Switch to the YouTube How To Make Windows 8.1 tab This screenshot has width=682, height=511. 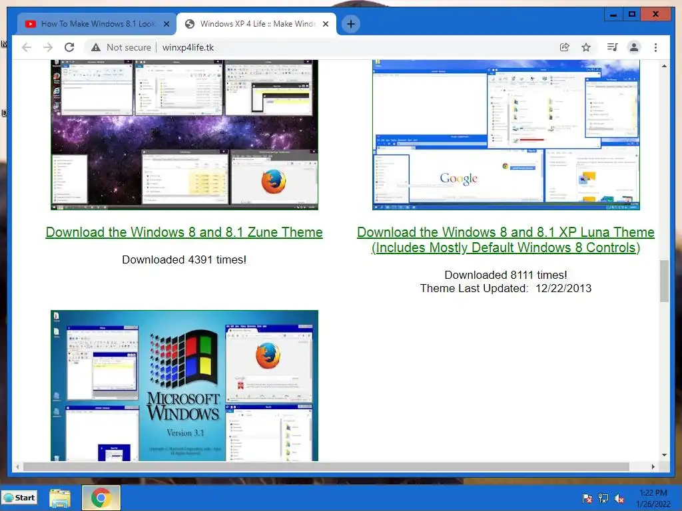tap(97, 24)
